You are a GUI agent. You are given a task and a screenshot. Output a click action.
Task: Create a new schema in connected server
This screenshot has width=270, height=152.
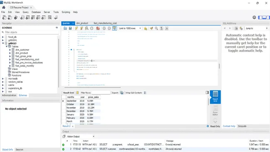22,17
